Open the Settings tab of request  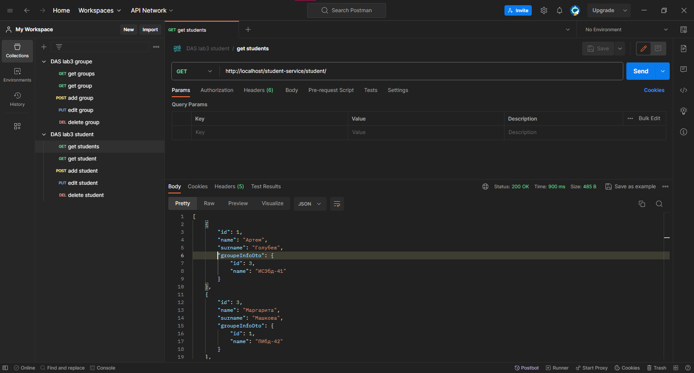tap(398, 90)
